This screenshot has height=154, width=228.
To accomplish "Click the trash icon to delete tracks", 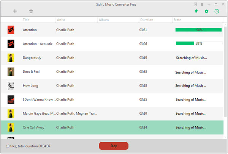I will tap(31, 11).
